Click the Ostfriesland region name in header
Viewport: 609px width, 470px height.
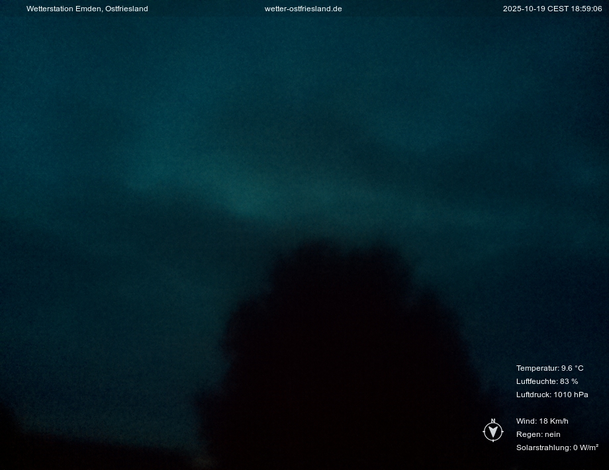126,9
